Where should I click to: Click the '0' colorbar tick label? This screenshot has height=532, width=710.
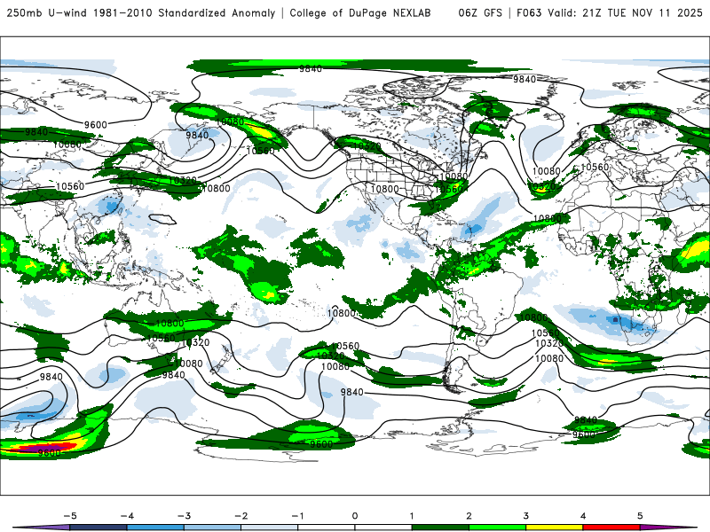[x=354, y=516]
